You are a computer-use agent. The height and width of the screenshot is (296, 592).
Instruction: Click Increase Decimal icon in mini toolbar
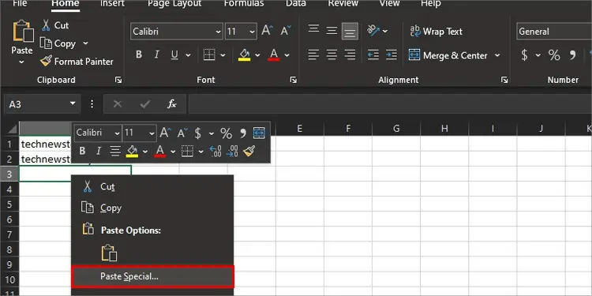click(215, 152)
